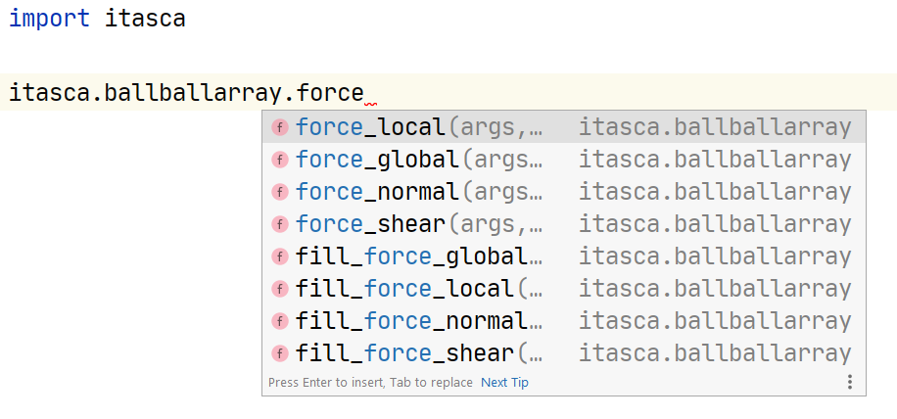Place cursor in the import itasca line
The height and width of the screenshot is (419, 897).
pyautogui.click(x=98, y=19)
